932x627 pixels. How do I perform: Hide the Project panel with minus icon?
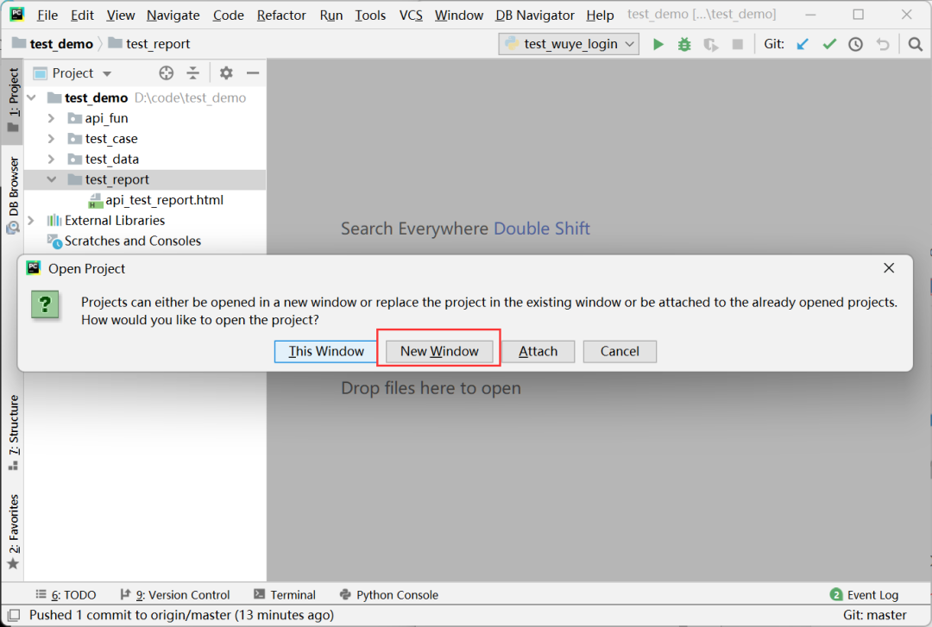tap(253, 73)
